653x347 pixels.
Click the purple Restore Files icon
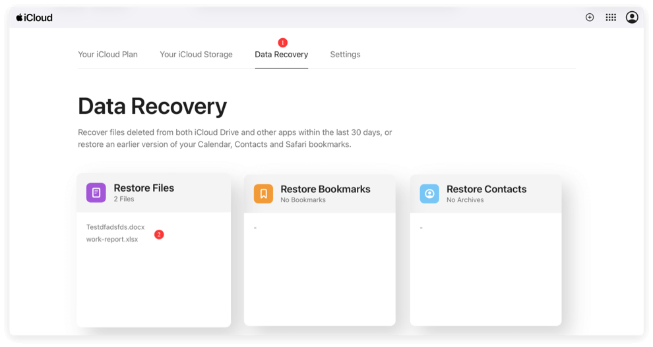click(x=96, y=192)
